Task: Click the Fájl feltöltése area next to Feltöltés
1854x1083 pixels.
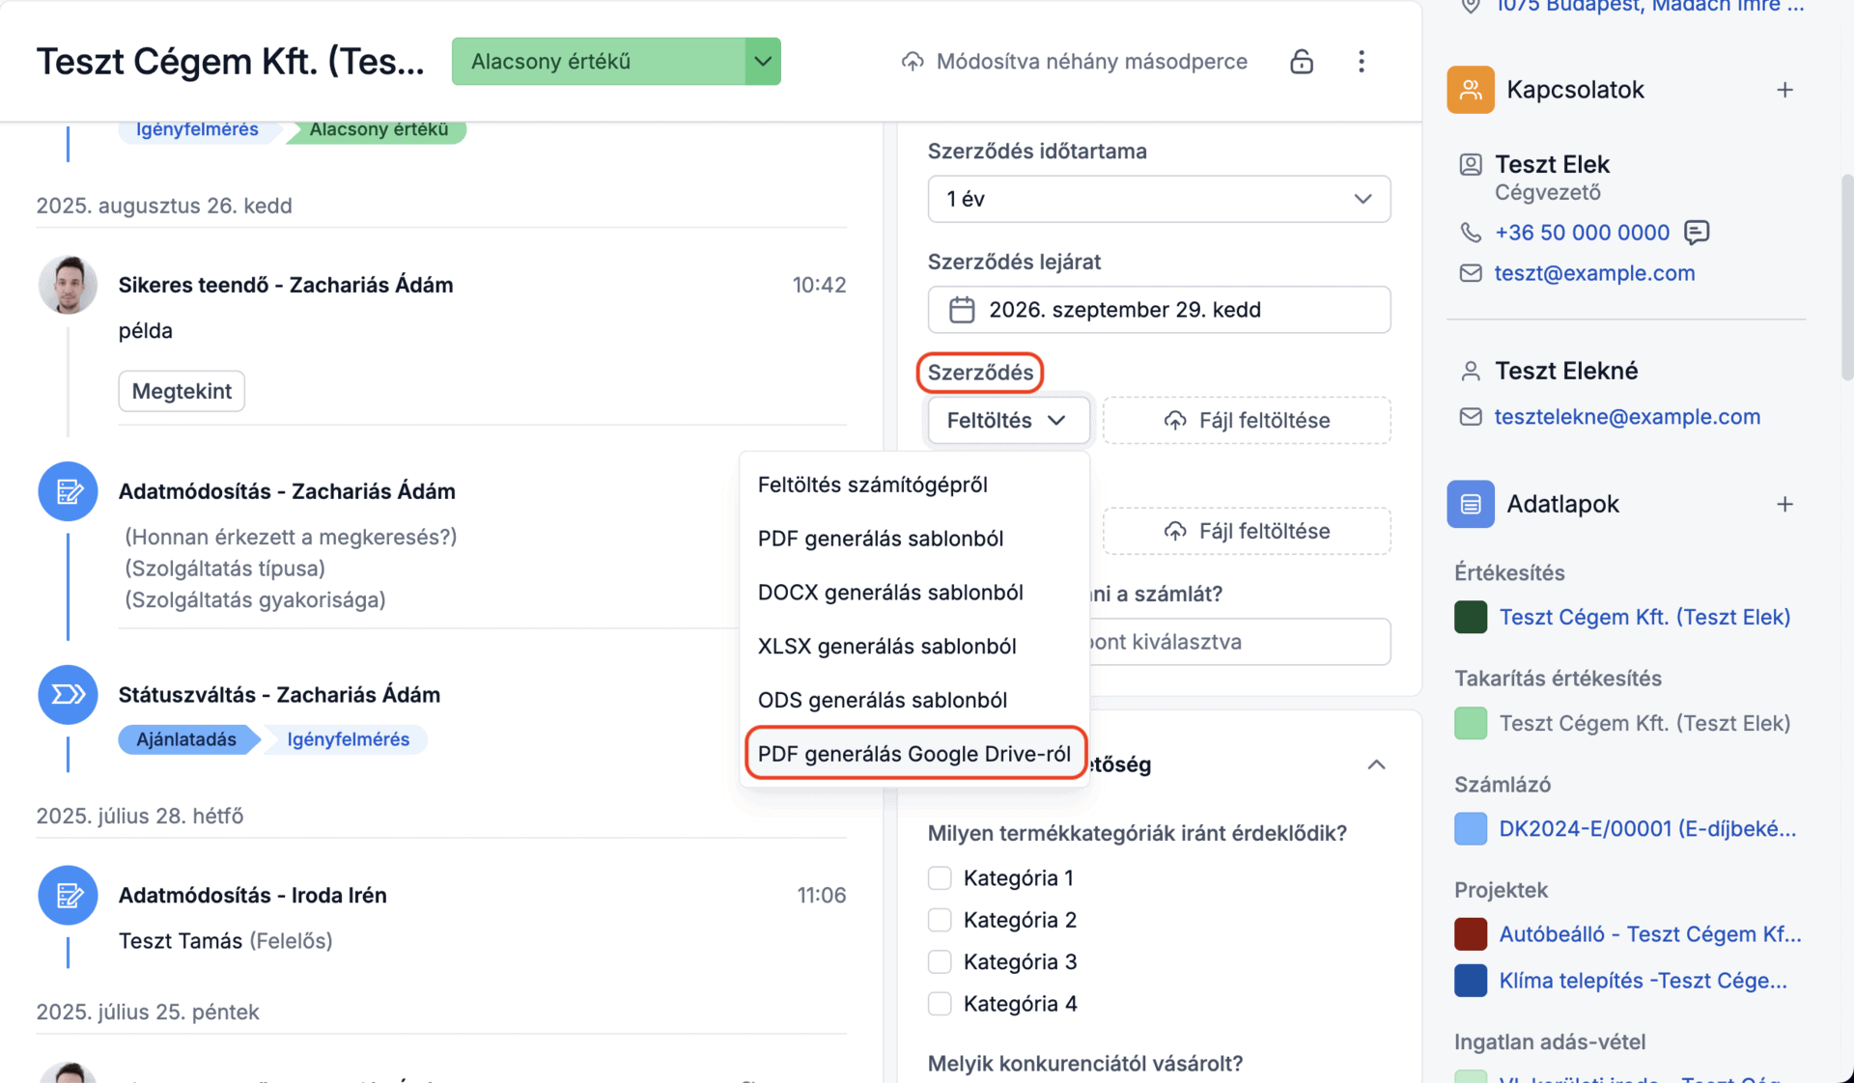Action: coord(1246,421)
